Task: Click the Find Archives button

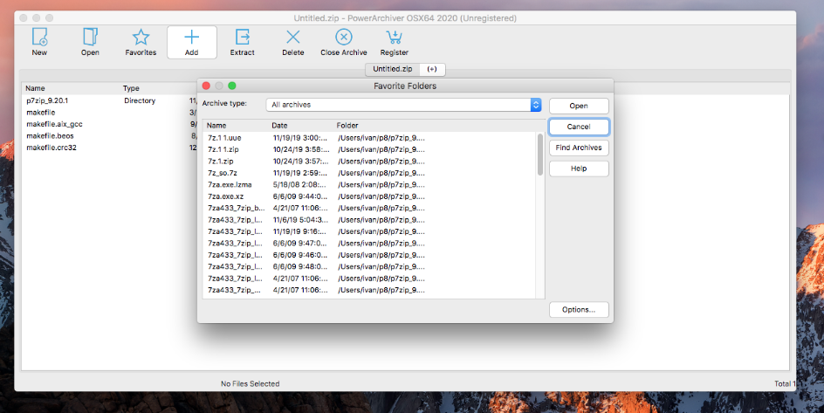Action: point(579,148)
